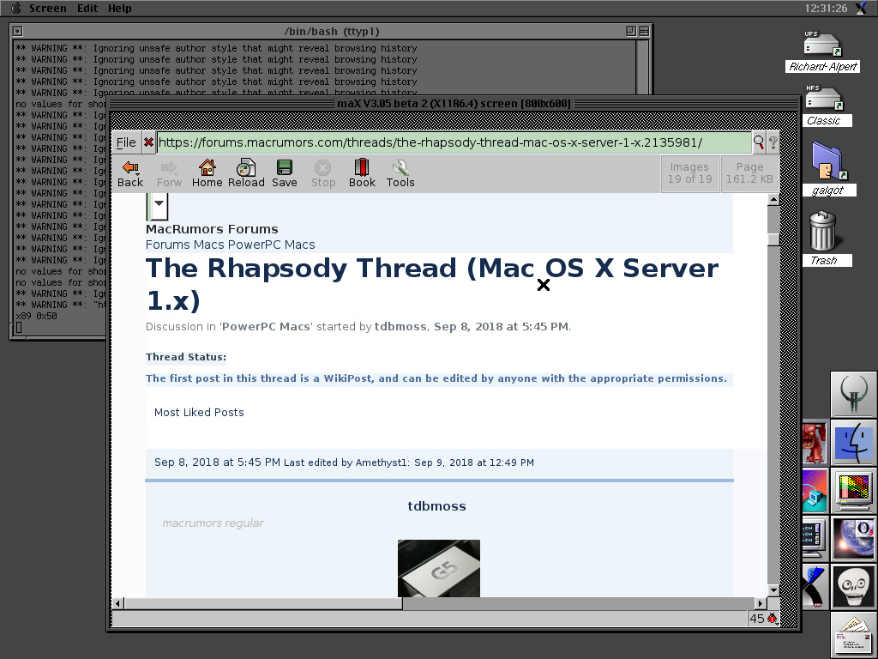
Task: Click the vertical scrollbar thumb in browser
Action: coord(773,239)
